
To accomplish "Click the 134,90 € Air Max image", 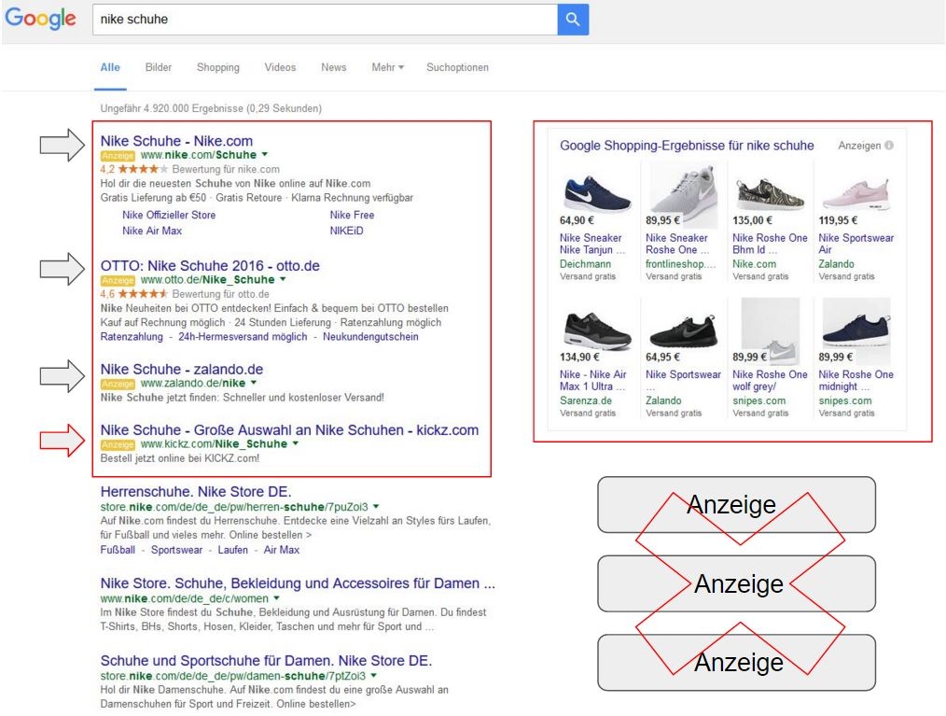I will tap(596, 330).
